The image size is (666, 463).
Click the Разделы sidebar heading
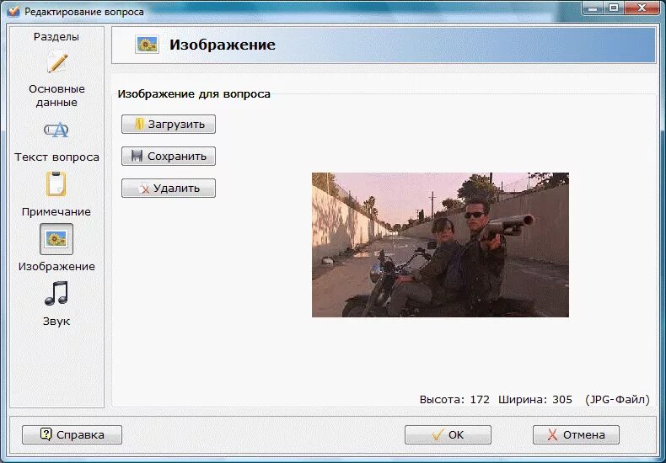click(56, 37)
